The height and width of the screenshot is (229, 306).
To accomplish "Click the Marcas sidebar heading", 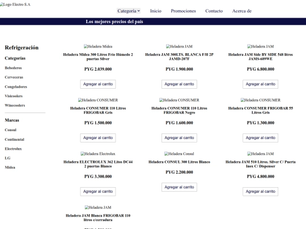I will 12,120.
